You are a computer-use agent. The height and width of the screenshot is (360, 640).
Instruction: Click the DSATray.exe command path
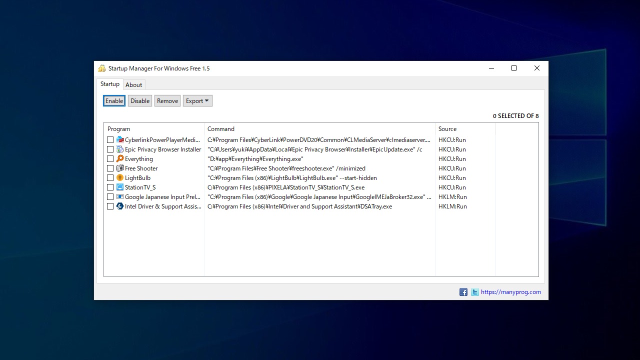(x=299, y=206)
